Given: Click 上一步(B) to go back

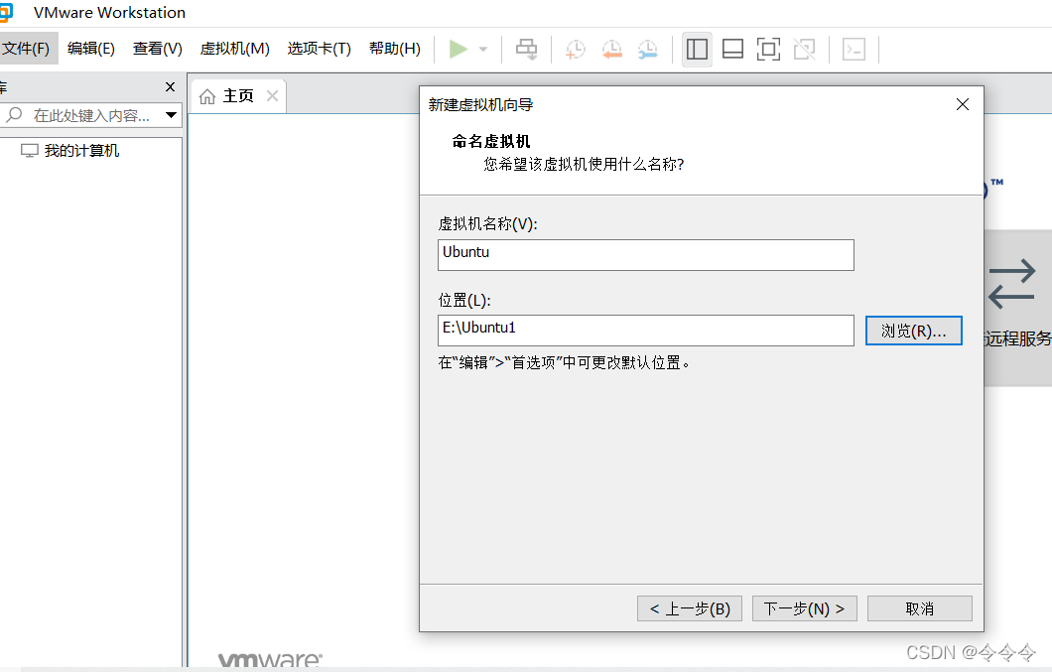Looking at the screenshot, I should tap(689, 608).
